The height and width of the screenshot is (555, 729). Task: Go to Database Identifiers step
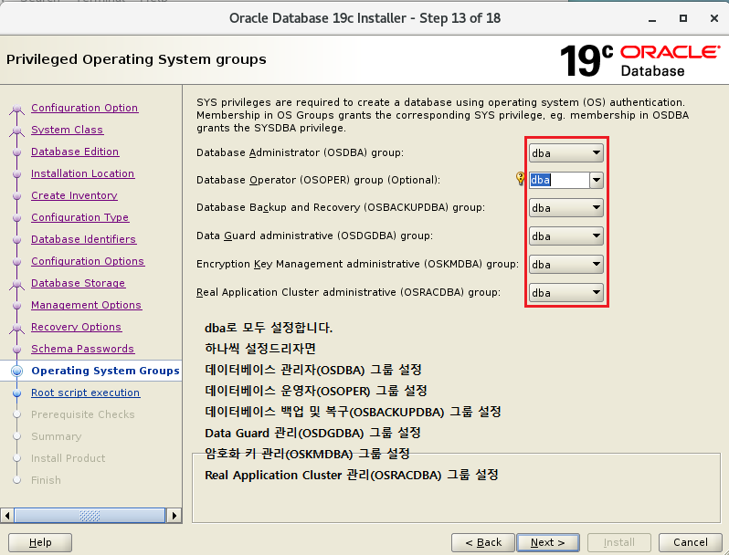click(x=84, y=239)
